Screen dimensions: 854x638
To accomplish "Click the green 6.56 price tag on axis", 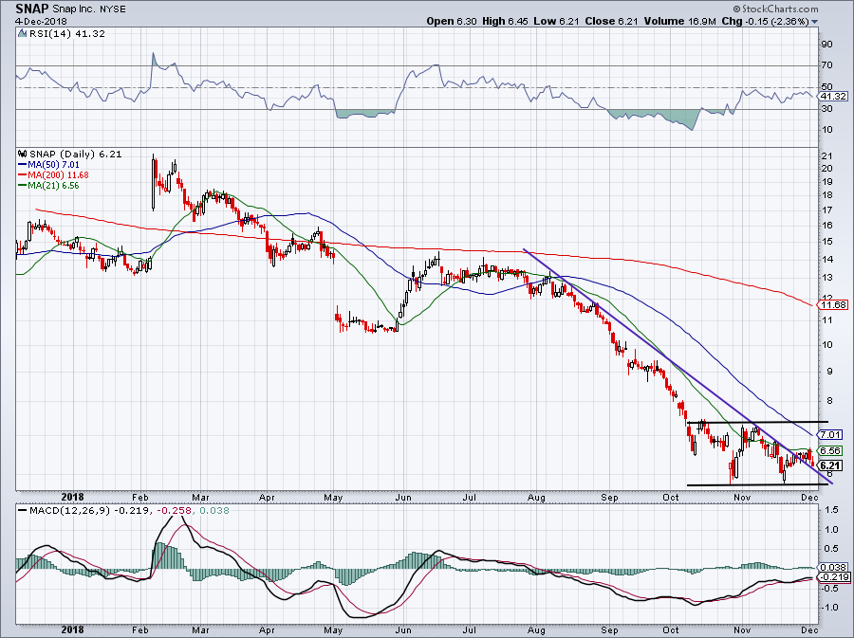I will pos(831,450).
